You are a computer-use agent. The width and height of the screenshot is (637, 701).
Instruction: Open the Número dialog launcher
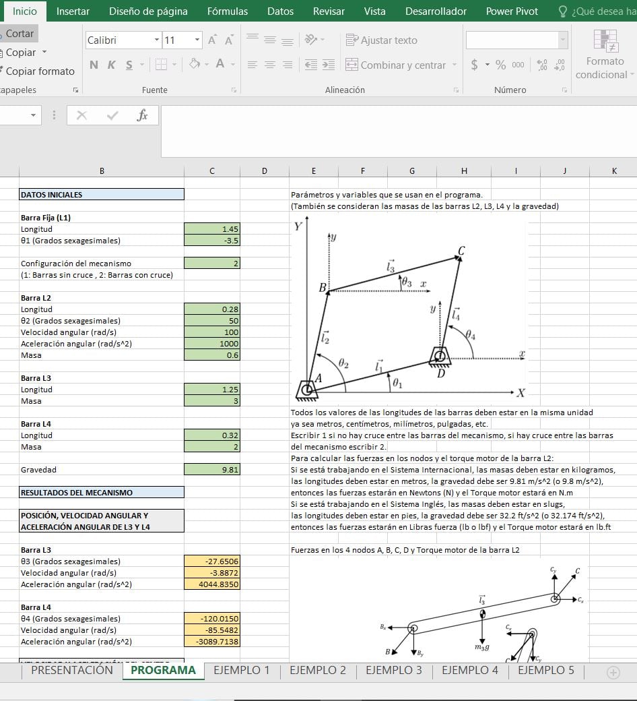[x=564, y=90]
